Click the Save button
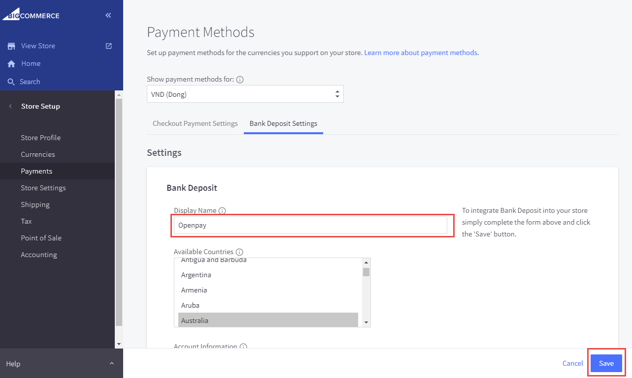This screenshot has width=632, height=378. point(606,363)
